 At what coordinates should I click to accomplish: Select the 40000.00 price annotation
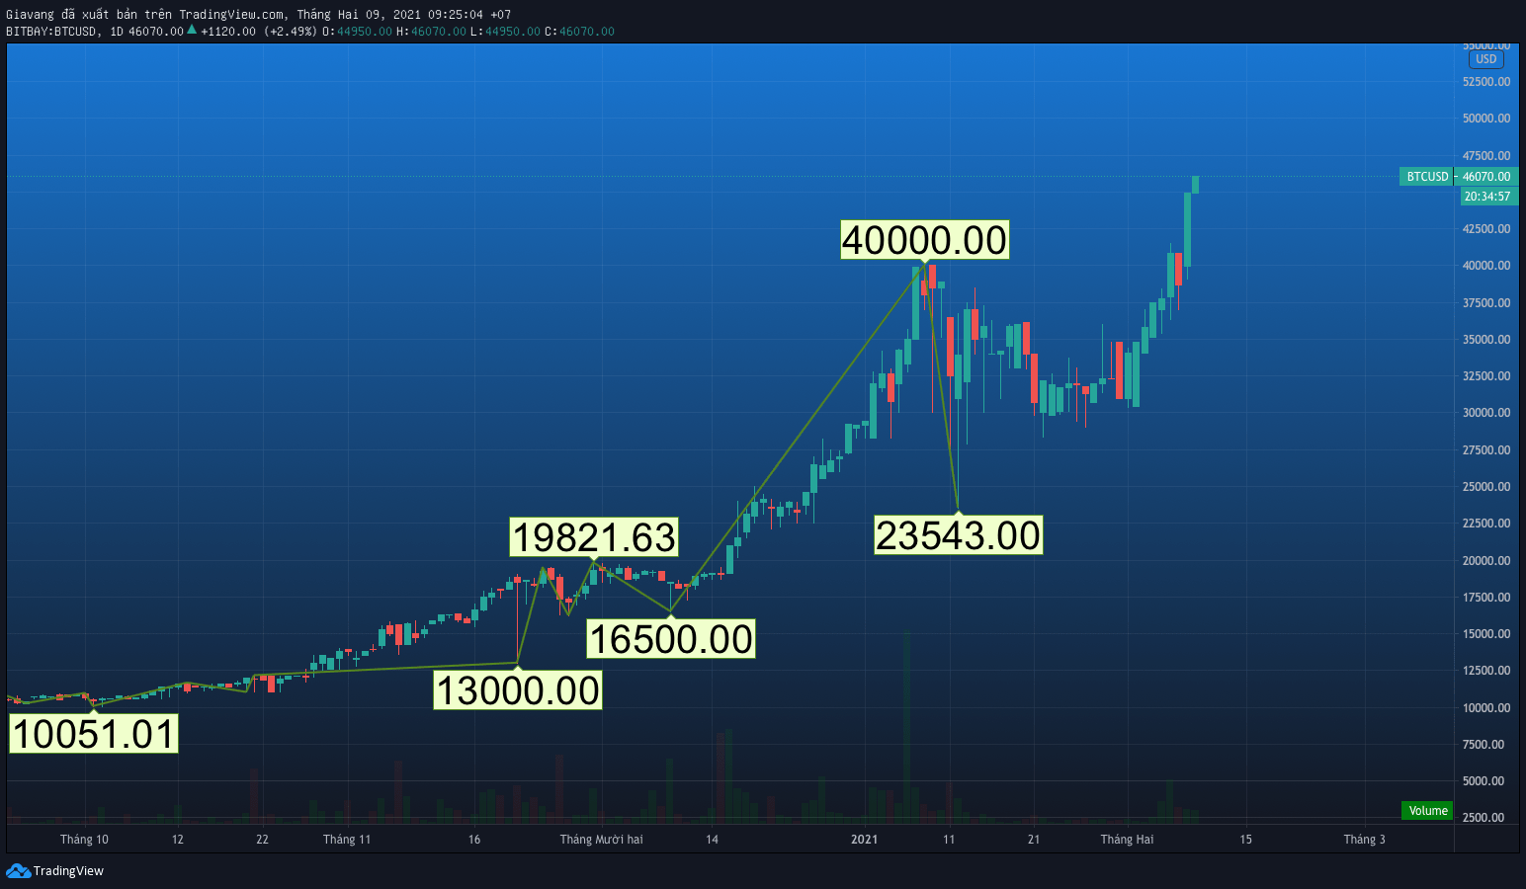[x=924, y=240]
